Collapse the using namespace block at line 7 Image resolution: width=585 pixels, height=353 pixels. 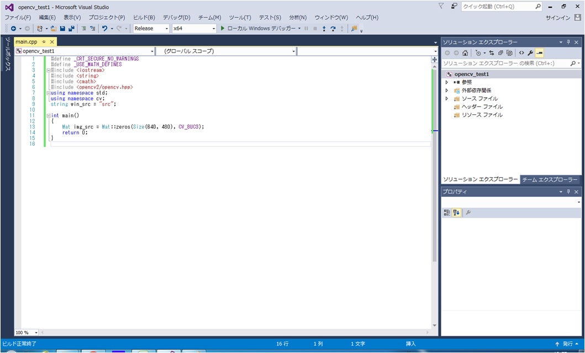pos(49,93)
